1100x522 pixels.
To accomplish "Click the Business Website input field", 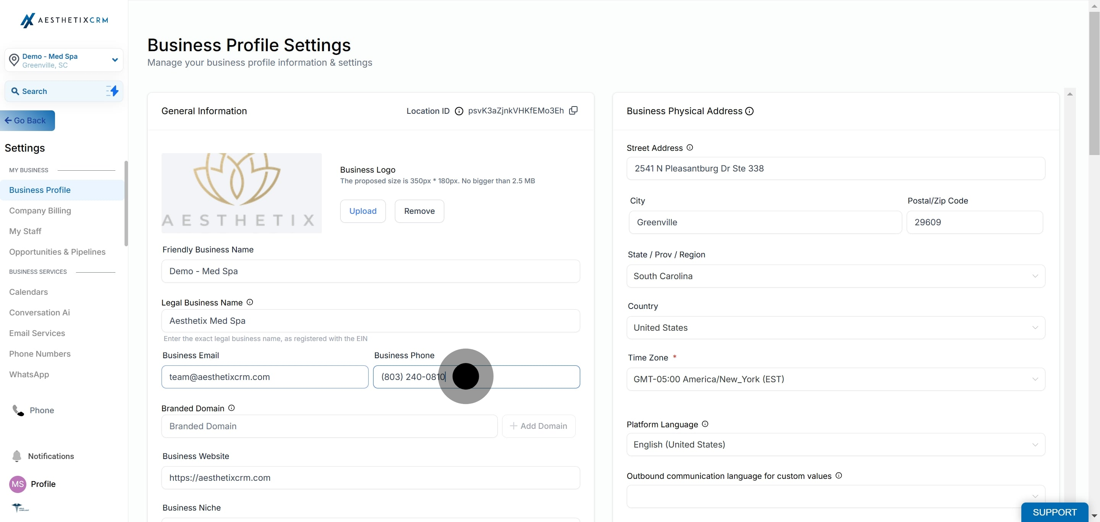I will pos(370,478).
